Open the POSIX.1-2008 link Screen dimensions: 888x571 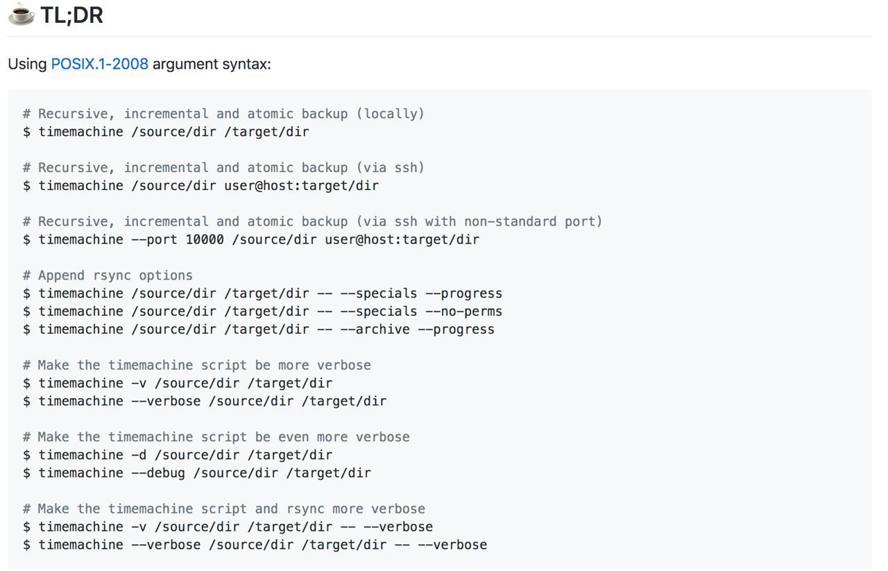click(x=99, y=64)
